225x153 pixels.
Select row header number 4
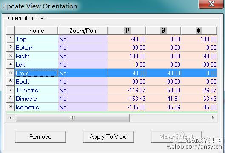click(11, 64)
